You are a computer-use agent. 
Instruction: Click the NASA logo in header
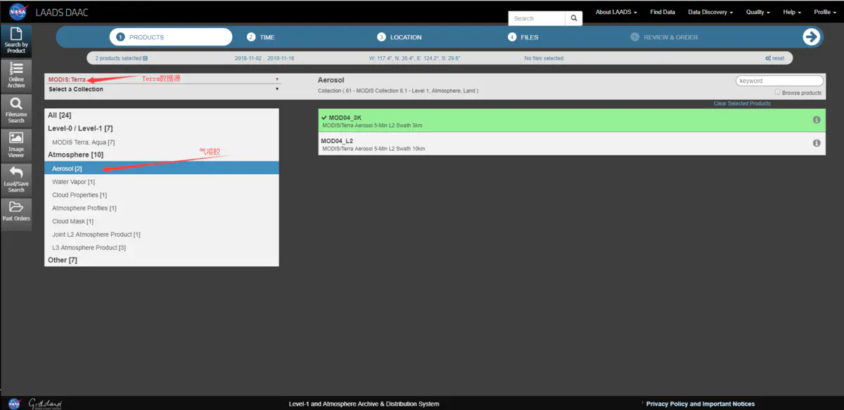[18, 12]
